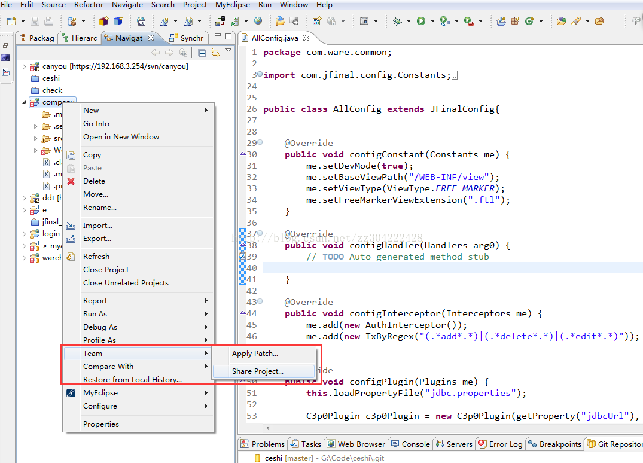Click the Export icon in context menu
The image size is (643, 463).
(x=71, y=239)
